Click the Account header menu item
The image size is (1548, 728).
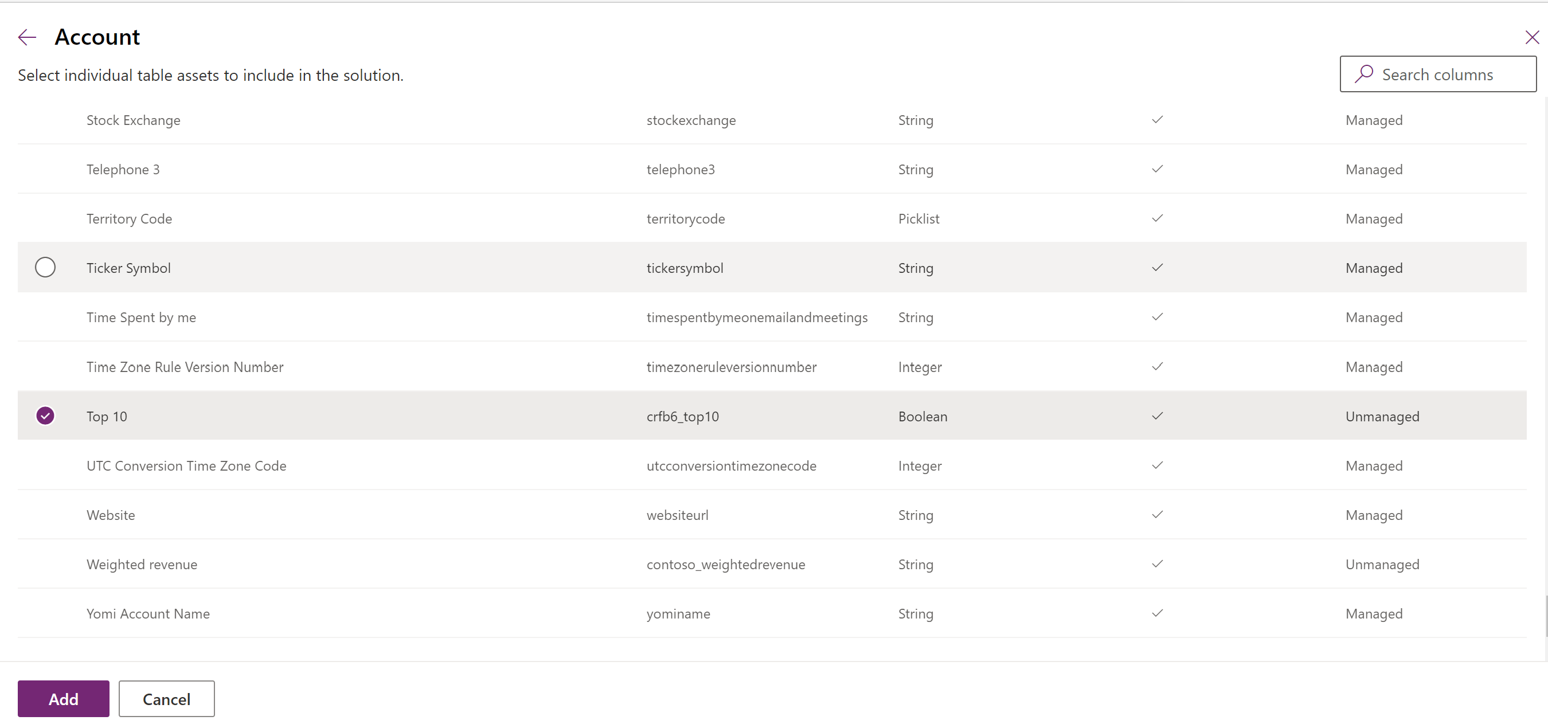coord(97,37)
